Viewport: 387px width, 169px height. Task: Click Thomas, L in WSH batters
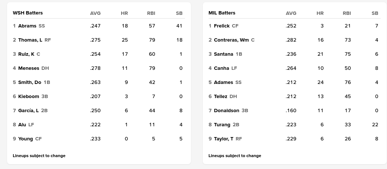tap(30, 40)
